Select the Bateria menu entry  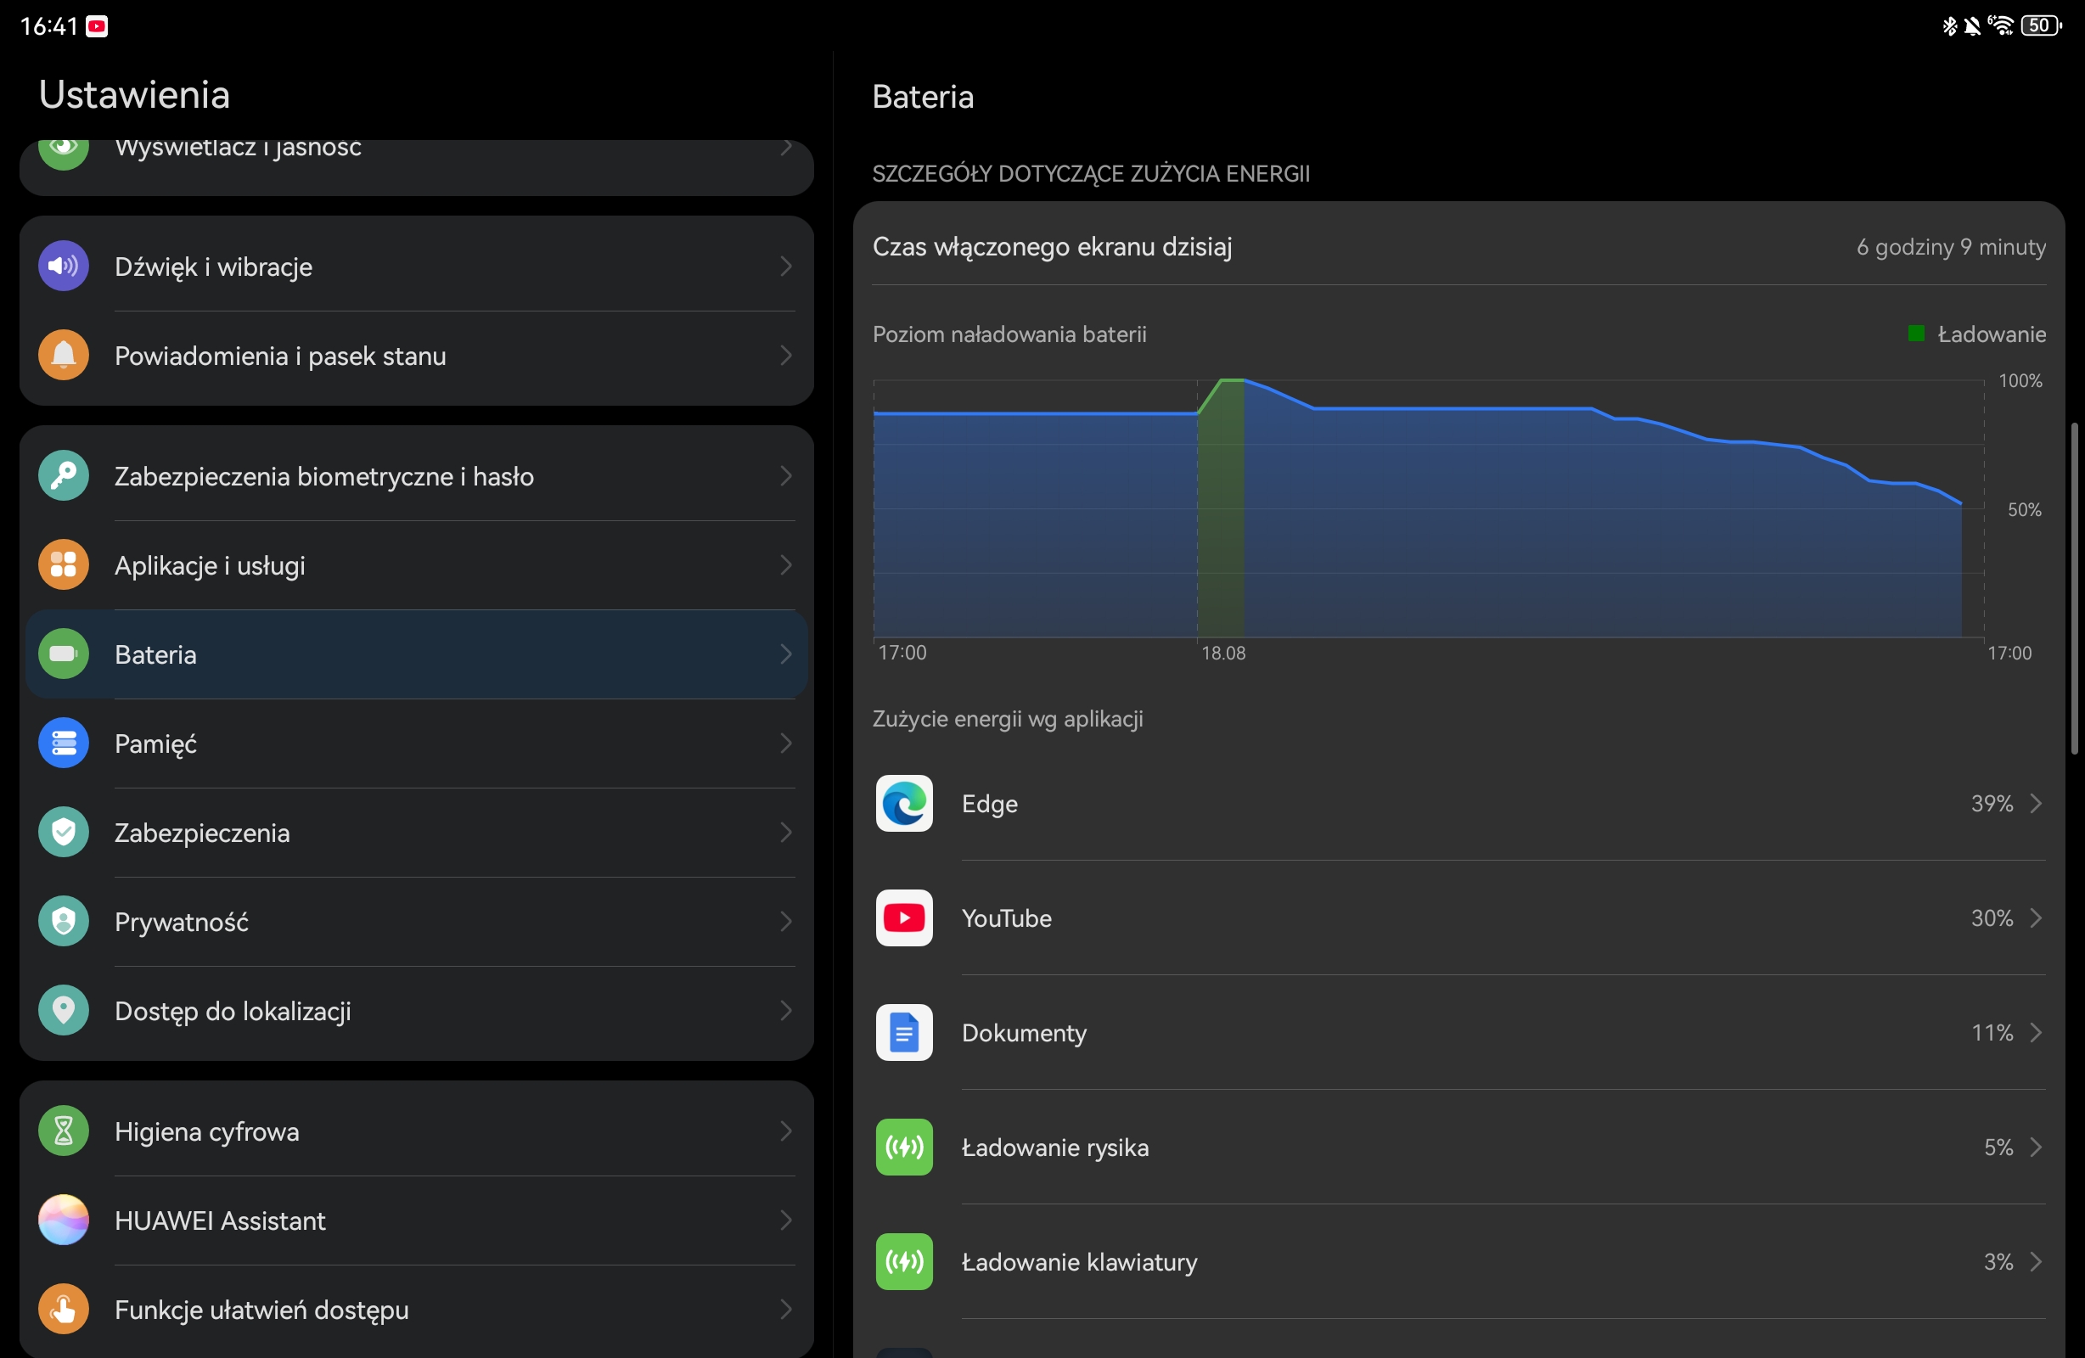[x=416, y=654]
